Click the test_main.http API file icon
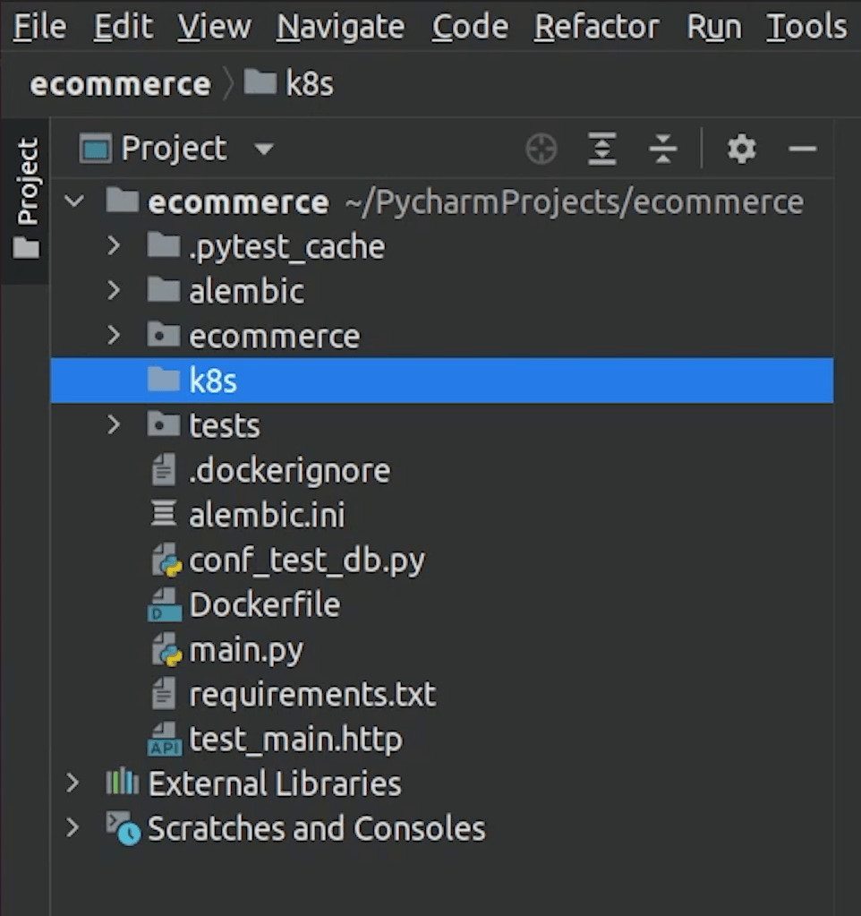The width and height of the screenshot is (861, 916). point(165,741)
